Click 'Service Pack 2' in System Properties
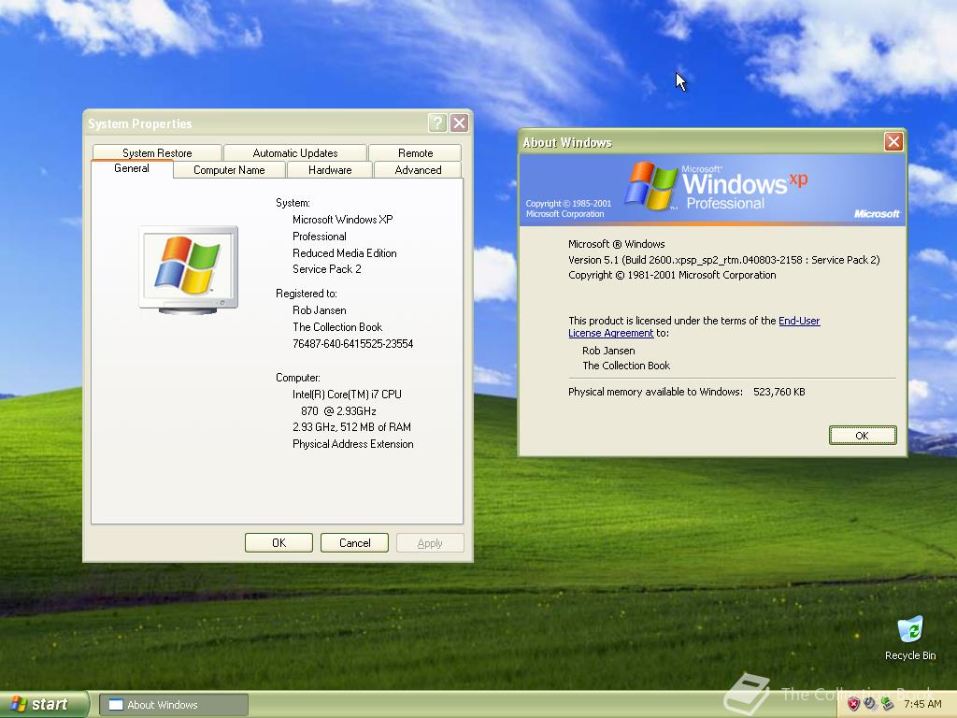 [326, 269]
